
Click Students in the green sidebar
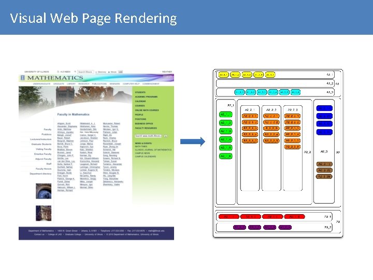pos(140,92)
